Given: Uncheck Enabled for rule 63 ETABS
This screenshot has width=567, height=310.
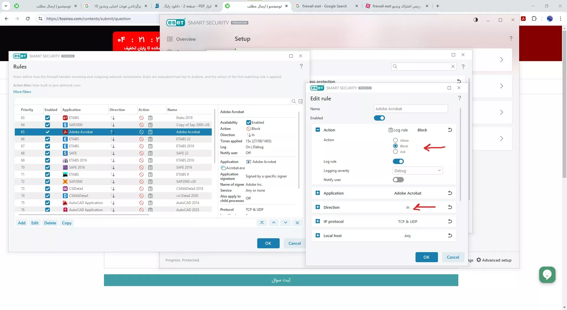Looking at the screenshot, I should [48, 118].
